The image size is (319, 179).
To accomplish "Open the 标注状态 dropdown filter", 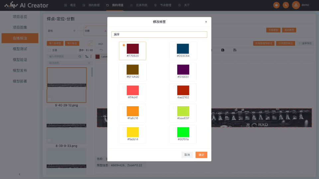I will 69,63.
